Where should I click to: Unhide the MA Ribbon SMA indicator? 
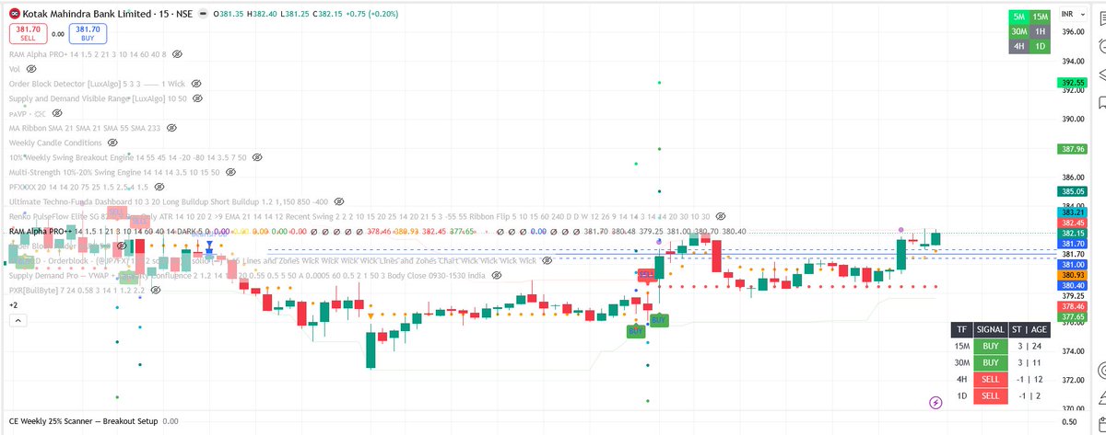pos(171,128)
